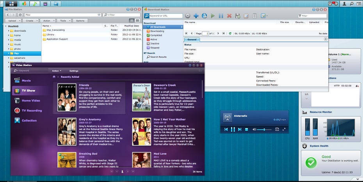Open the top-bar search magnifier
This screenshot has width=363, height=182.
[351, 4]
